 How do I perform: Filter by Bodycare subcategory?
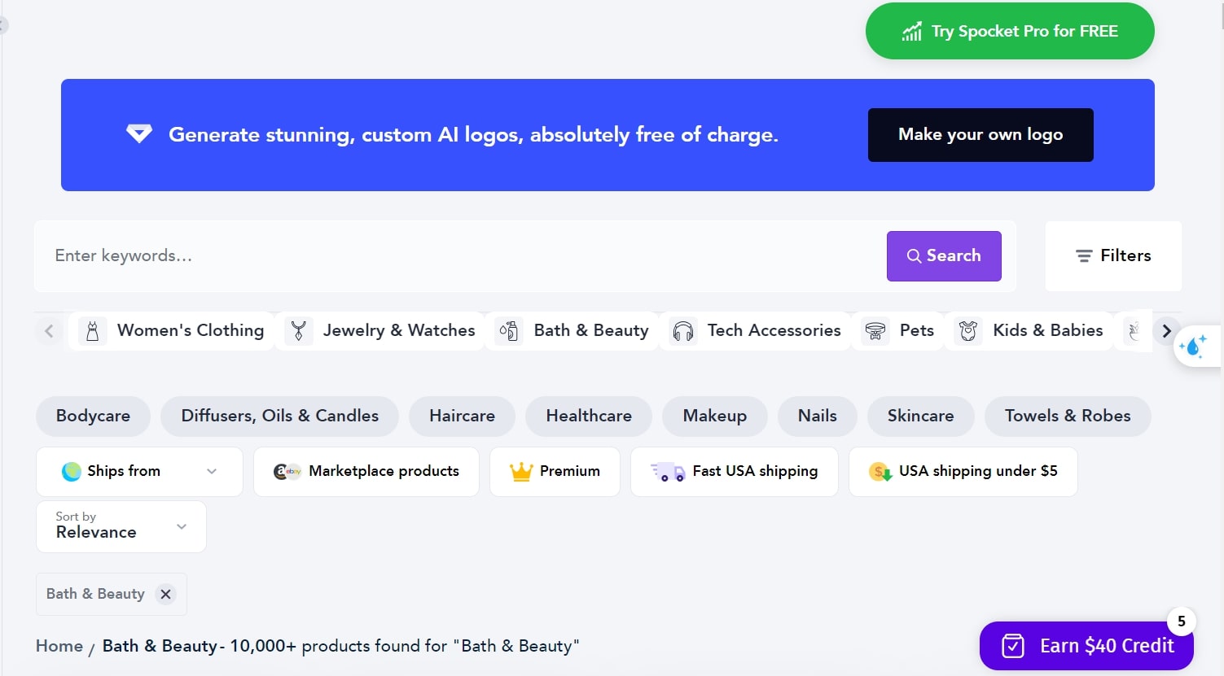[x=94, y=417]
